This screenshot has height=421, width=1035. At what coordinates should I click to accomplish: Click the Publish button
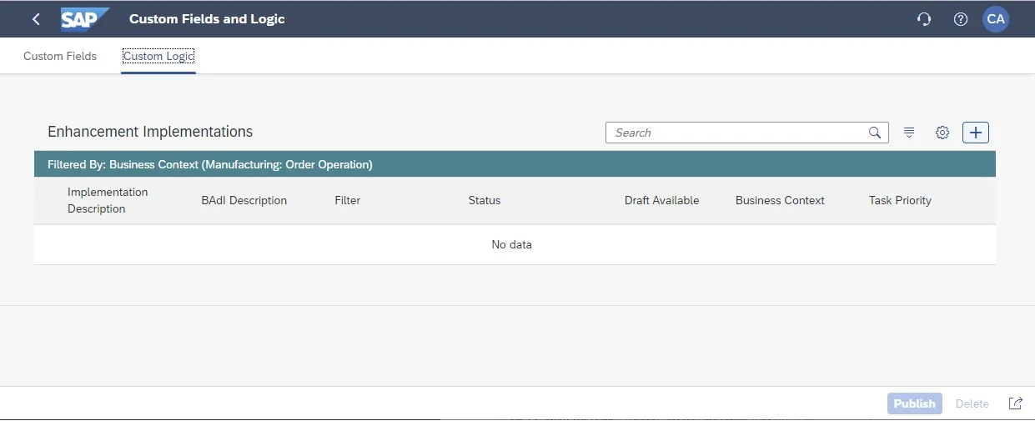pyautogui.click(x=915, y=403)
